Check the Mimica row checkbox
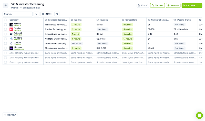 tap(5, 24)
